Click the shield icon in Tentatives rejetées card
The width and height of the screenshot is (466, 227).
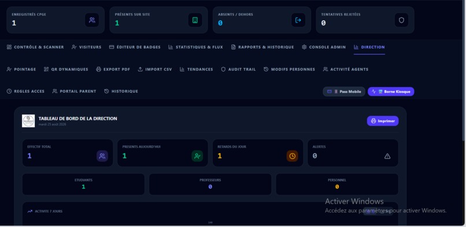click(401, 20)
